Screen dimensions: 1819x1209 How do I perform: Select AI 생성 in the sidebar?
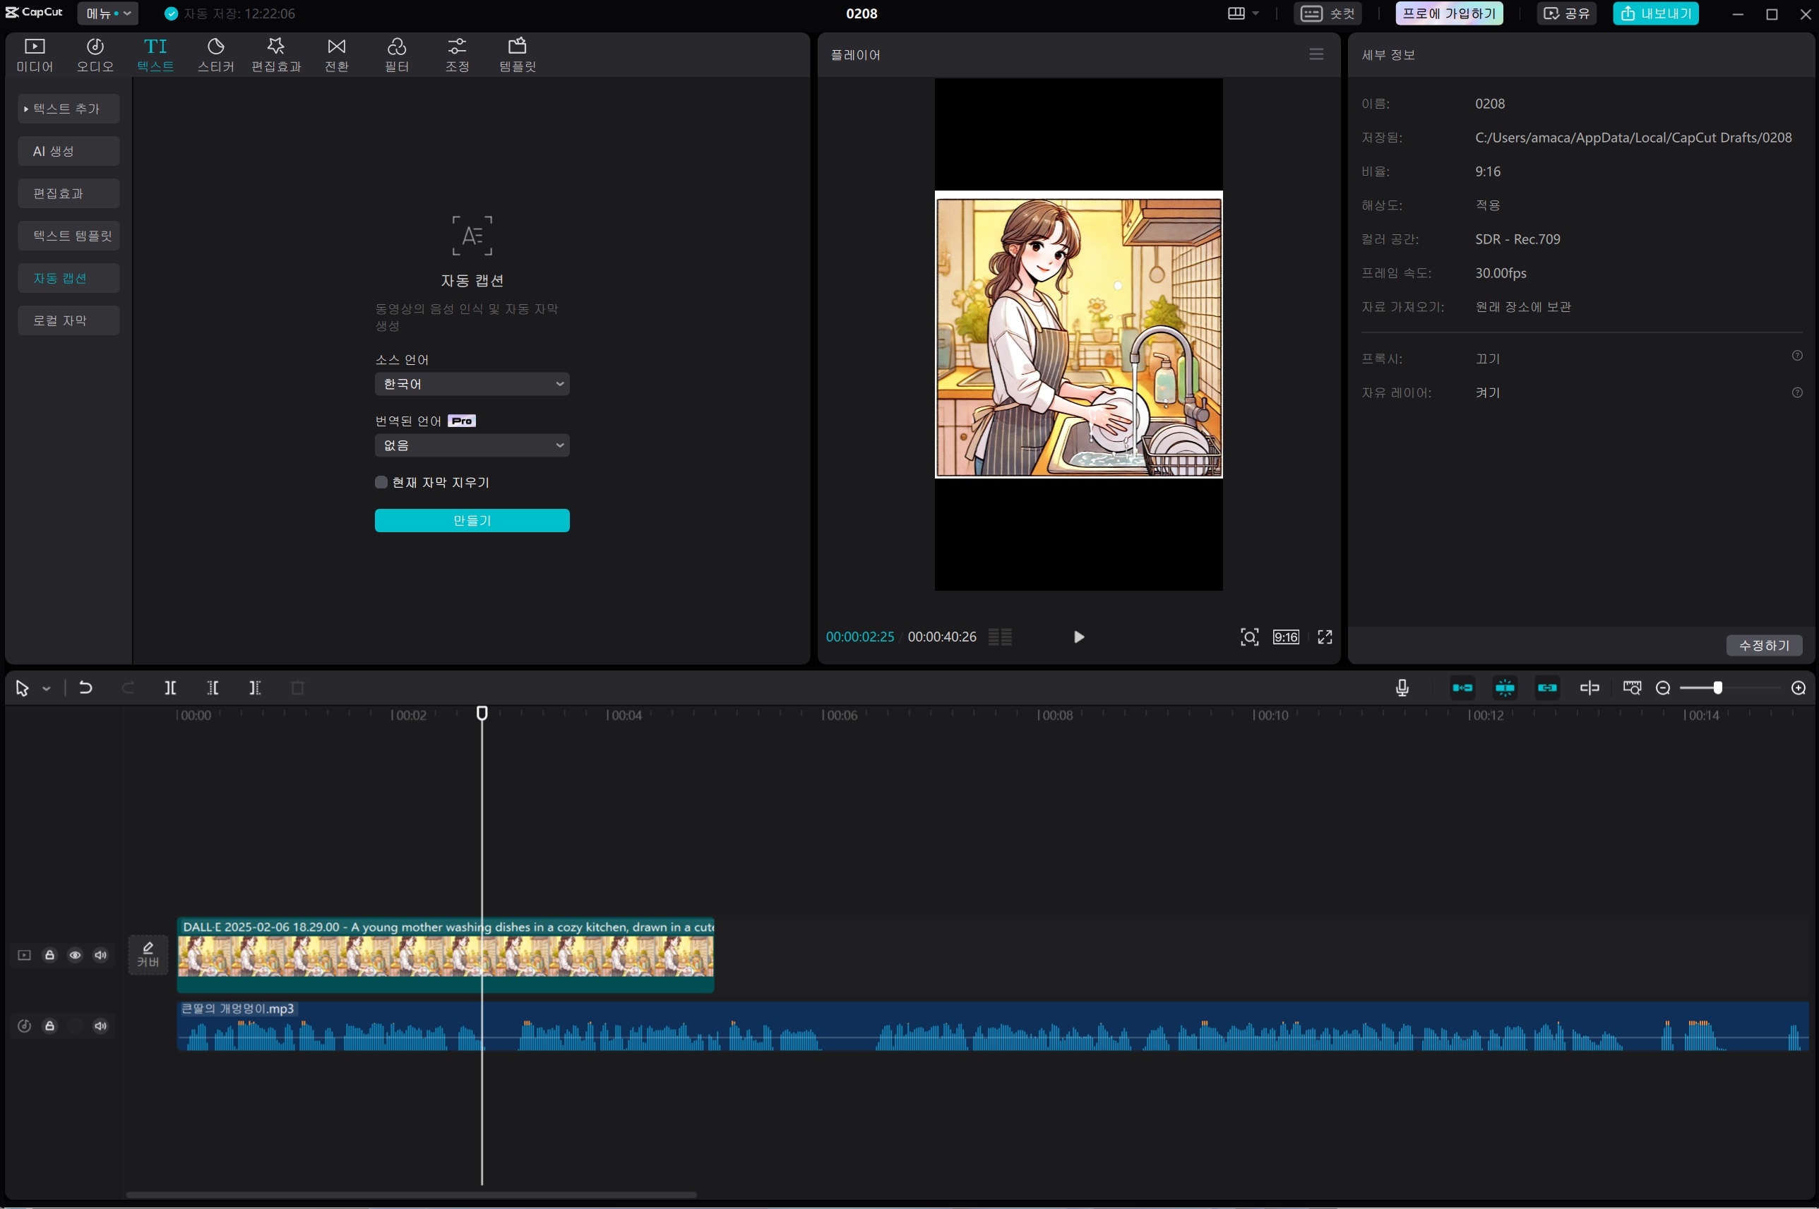click(x=68, y=151)
